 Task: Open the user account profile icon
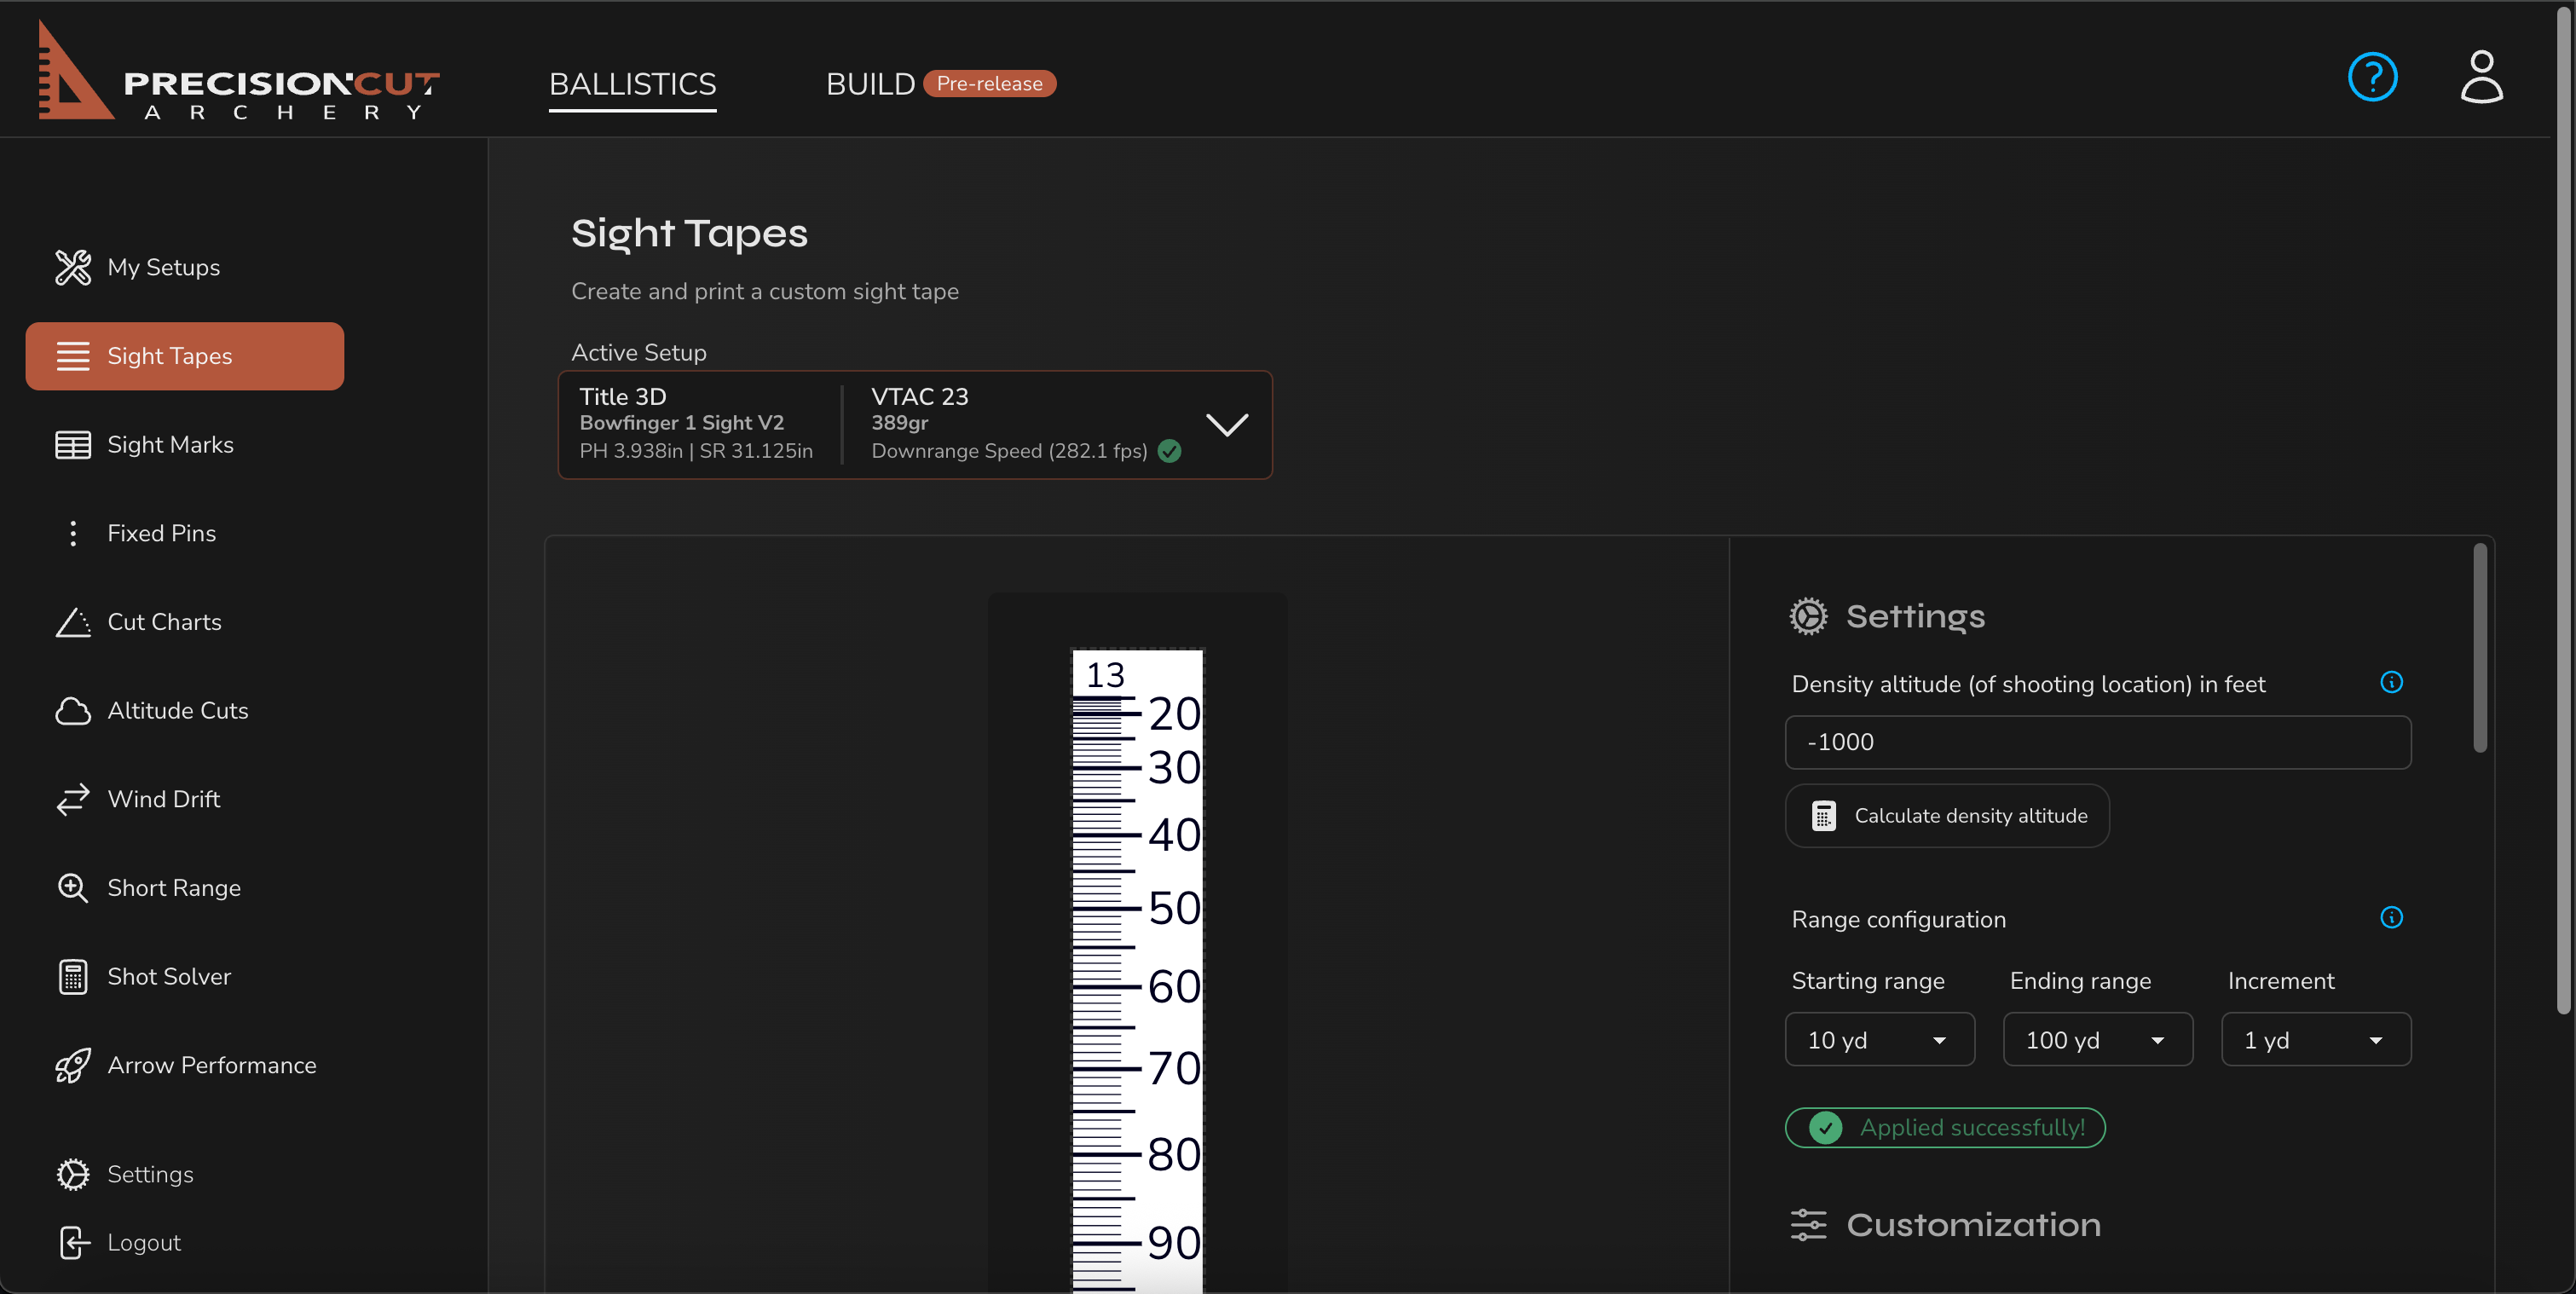[2481, 77]
